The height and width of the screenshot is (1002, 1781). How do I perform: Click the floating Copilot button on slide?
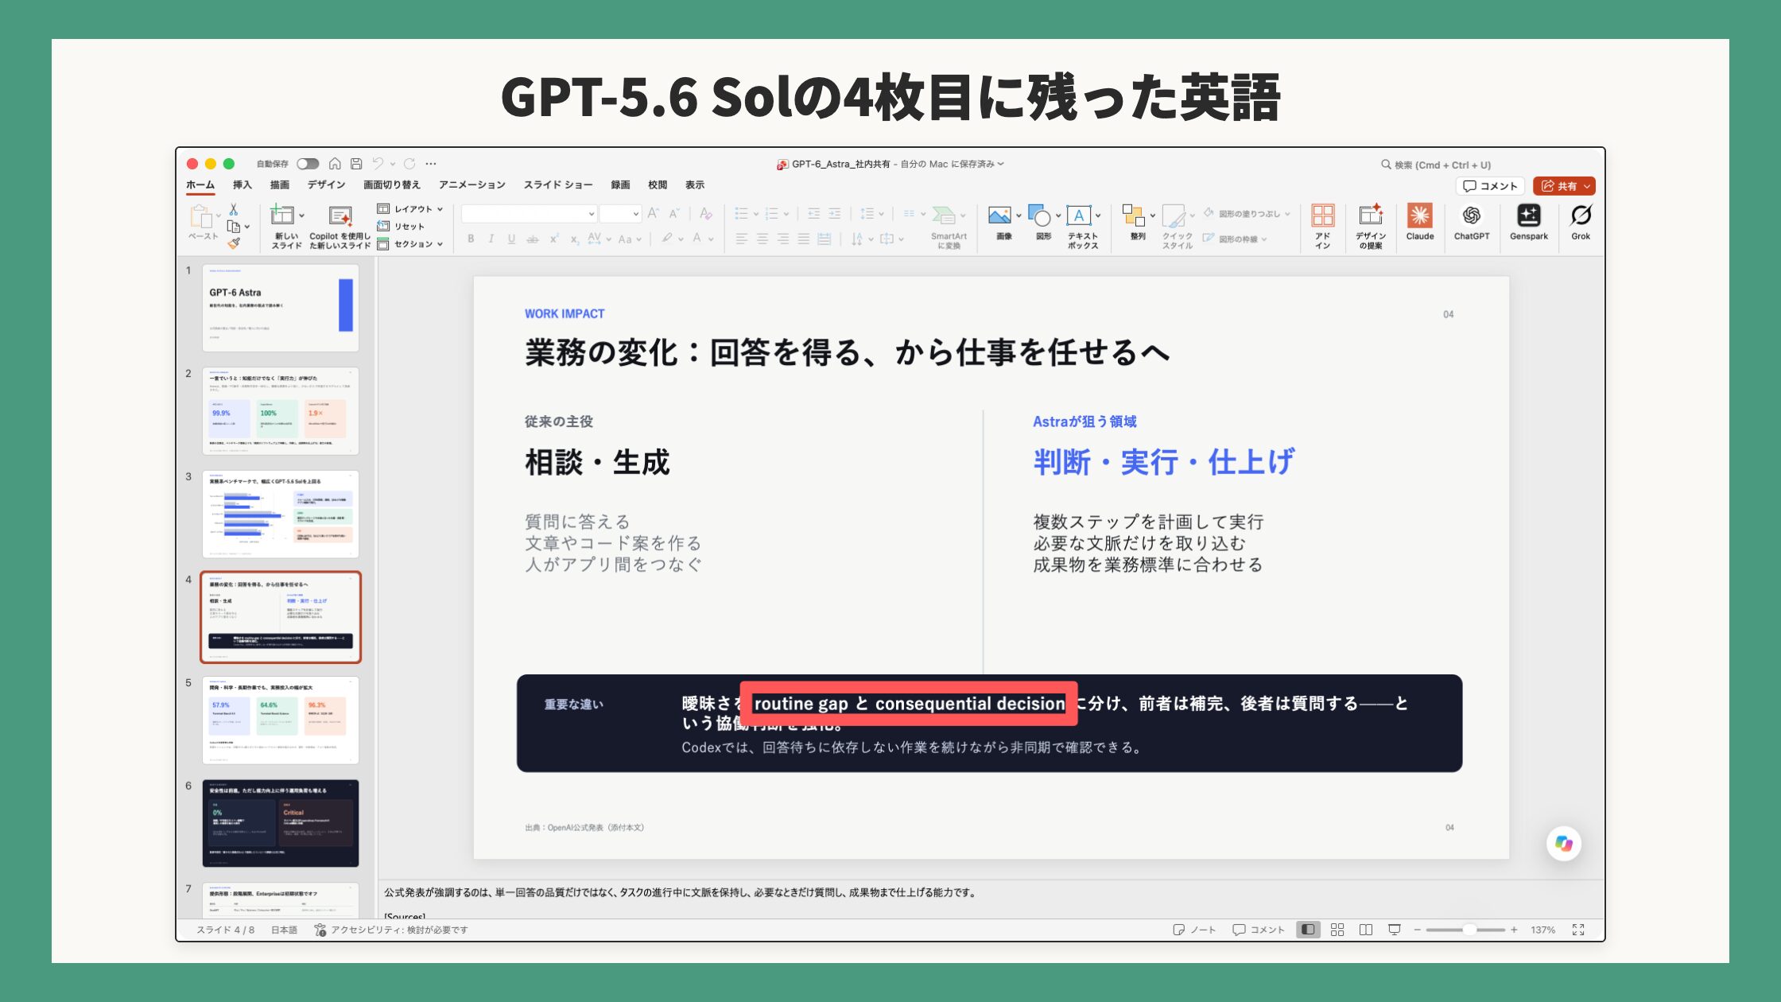click(1563, 844)
